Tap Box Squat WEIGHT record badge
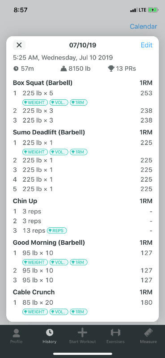 coord(35,102)
